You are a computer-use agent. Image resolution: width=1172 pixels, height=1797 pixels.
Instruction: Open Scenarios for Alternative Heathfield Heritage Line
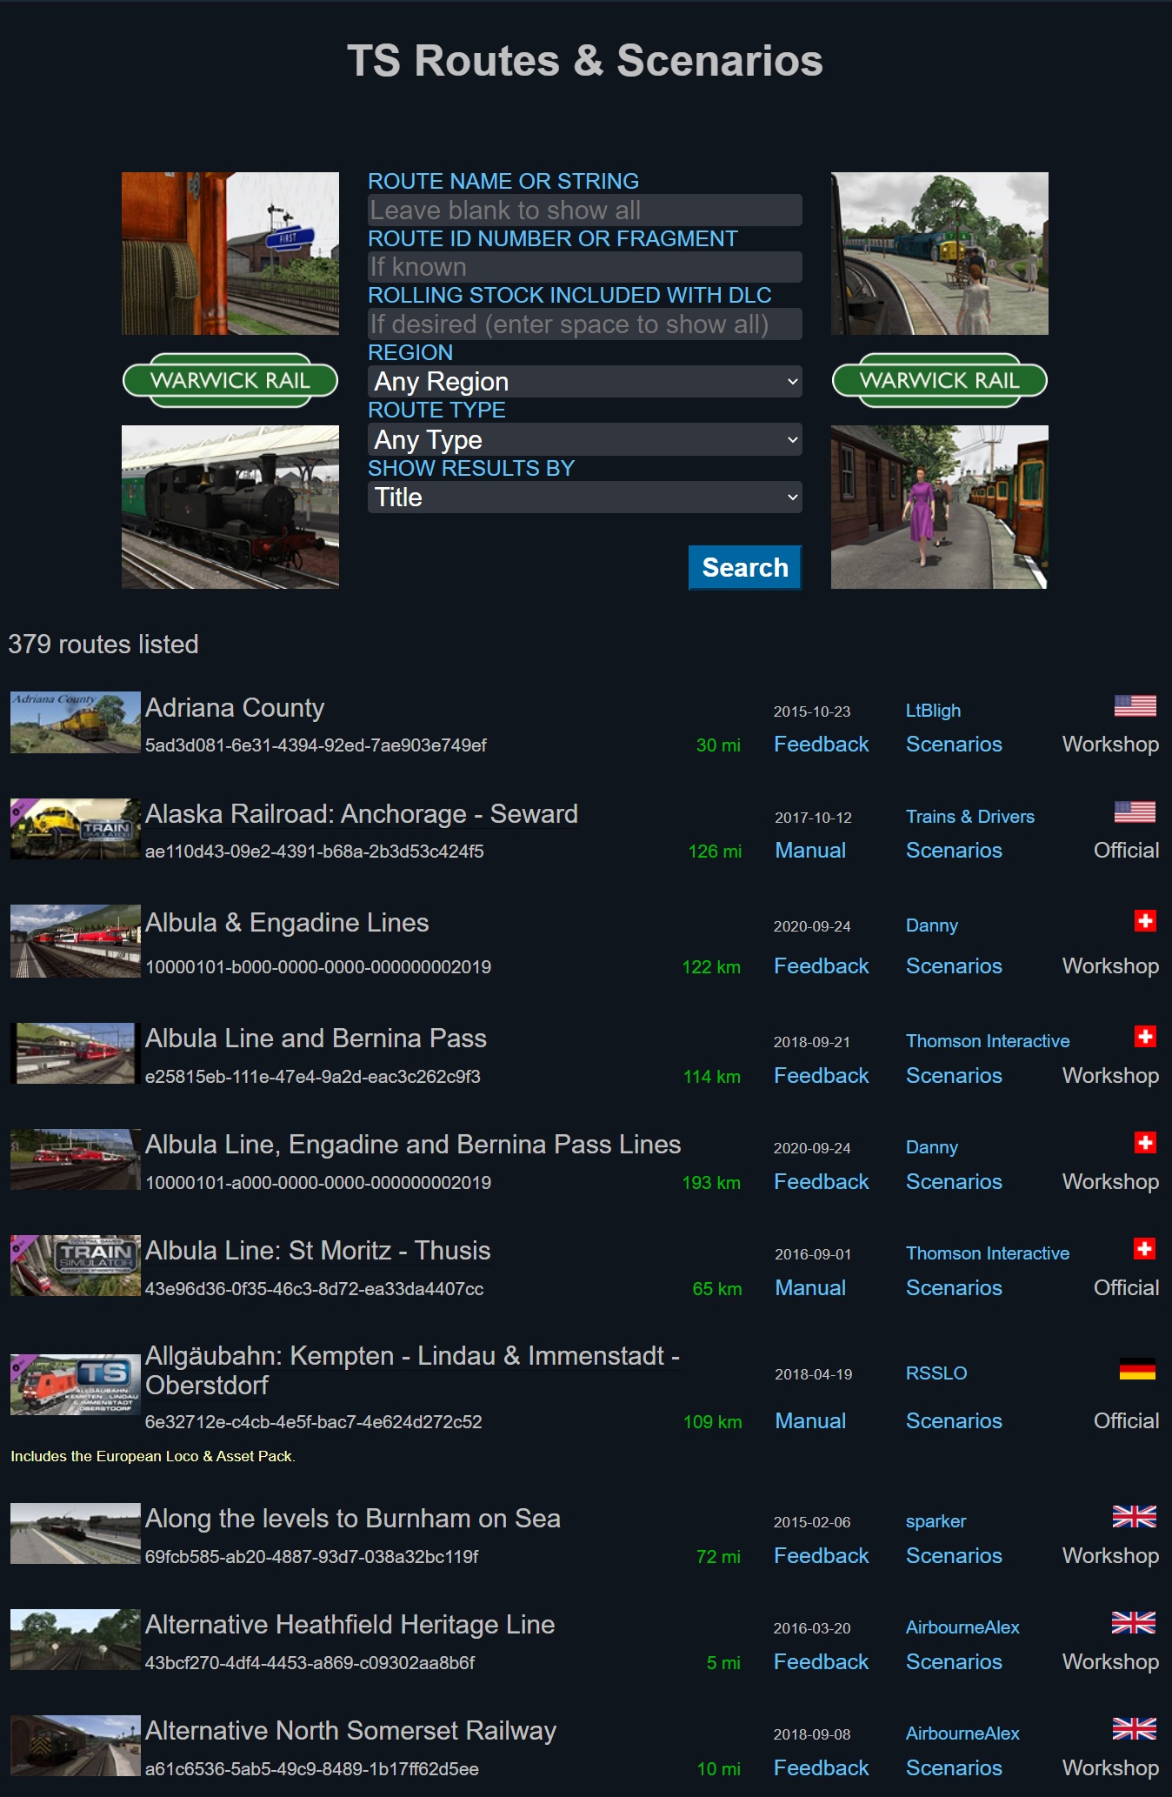pyautogui.click(x=954, y=1662)
